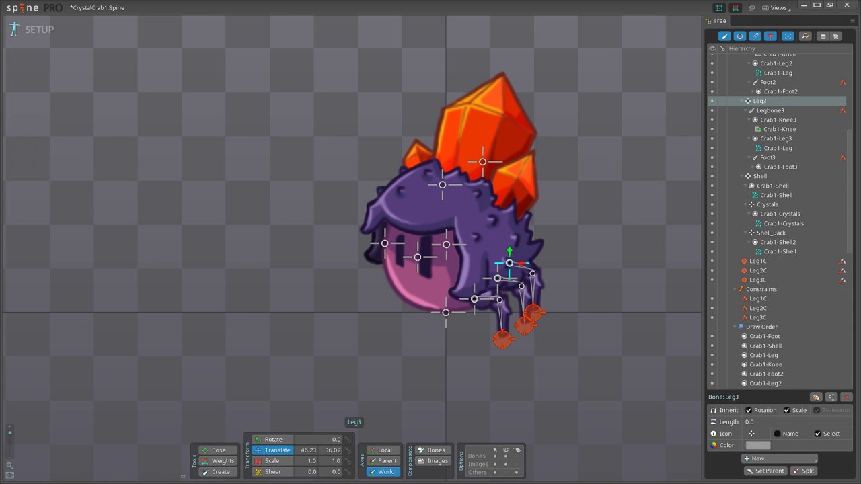
Task: Expand the Crab1-Foot3 slot
Action: click(753, 167)
